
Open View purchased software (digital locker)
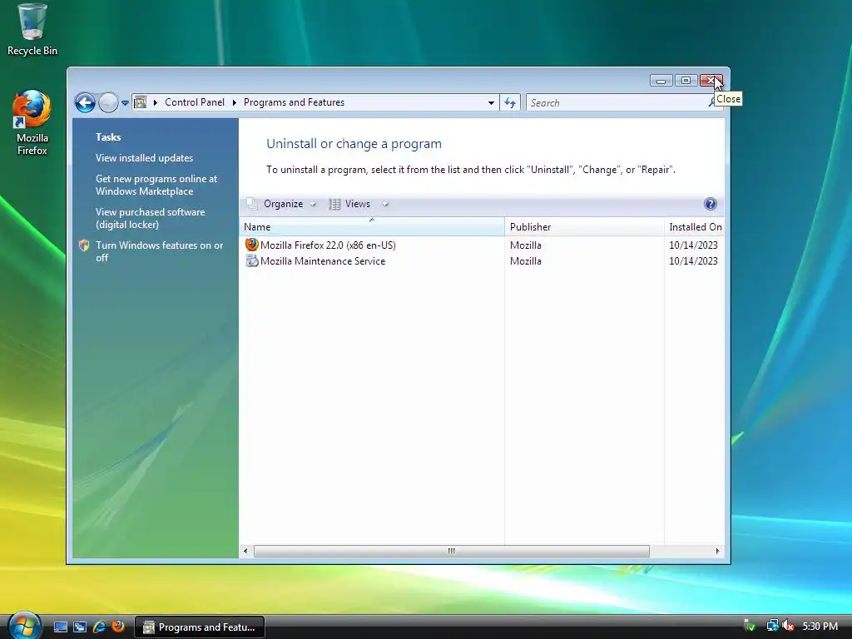click(x=150, y=219)
